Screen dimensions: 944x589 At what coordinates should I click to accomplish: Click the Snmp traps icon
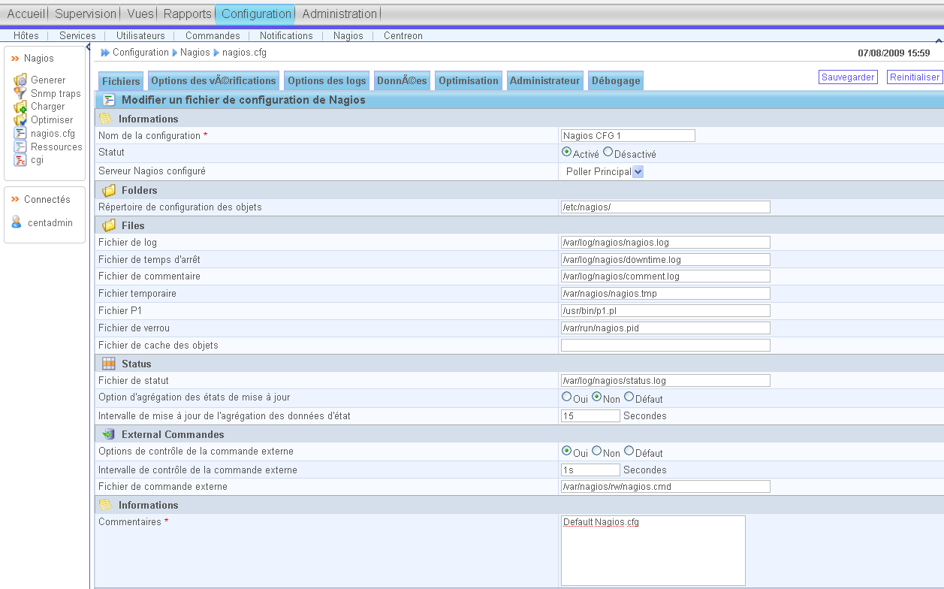(20, 93)
